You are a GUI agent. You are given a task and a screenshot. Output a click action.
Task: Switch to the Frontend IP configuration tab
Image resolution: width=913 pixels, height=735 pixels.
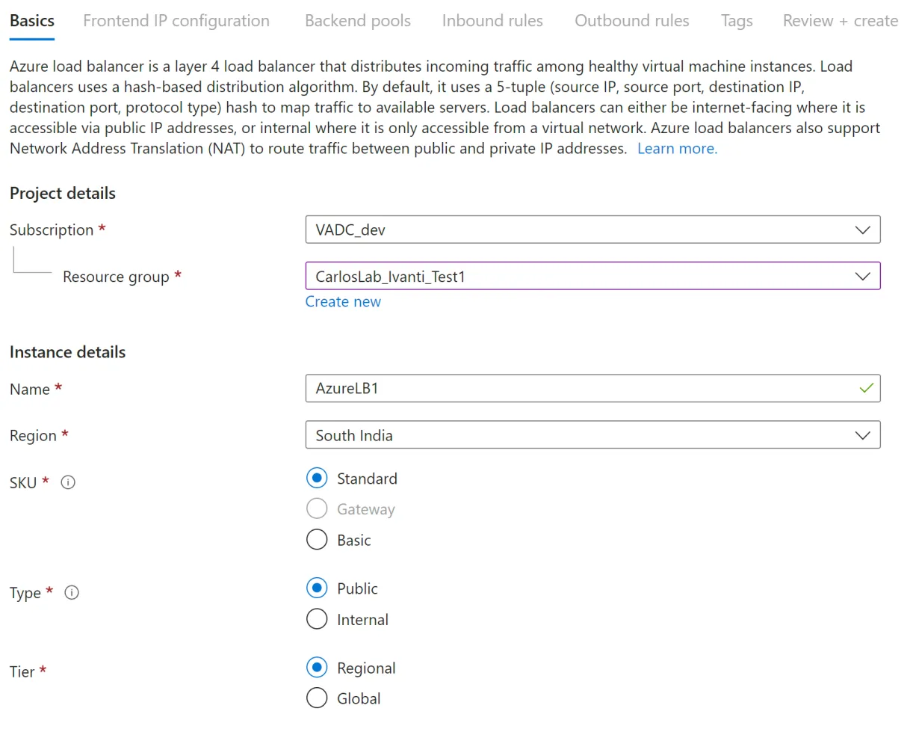176,21
